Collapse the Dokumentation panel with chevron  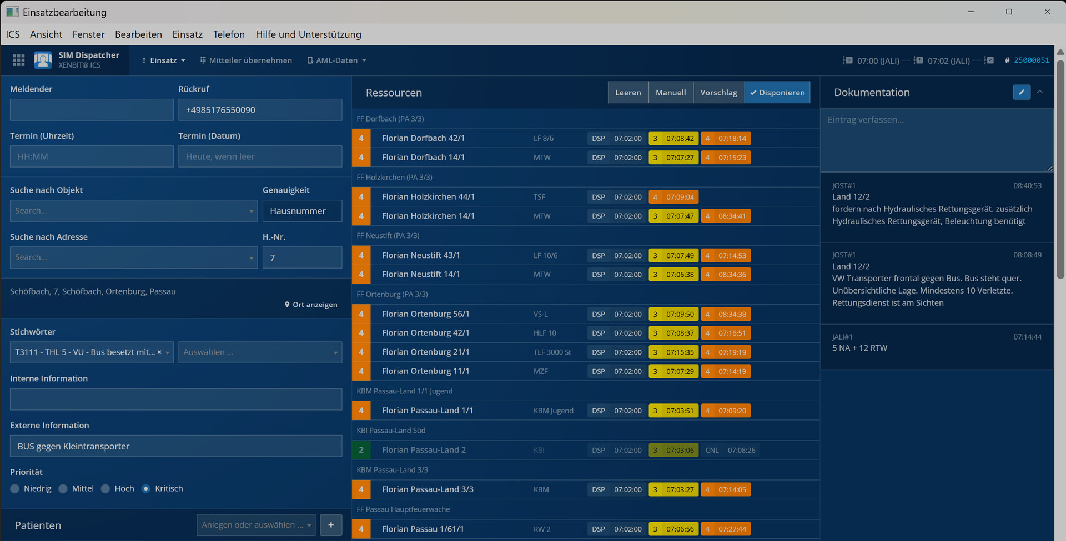point(1040,92)
